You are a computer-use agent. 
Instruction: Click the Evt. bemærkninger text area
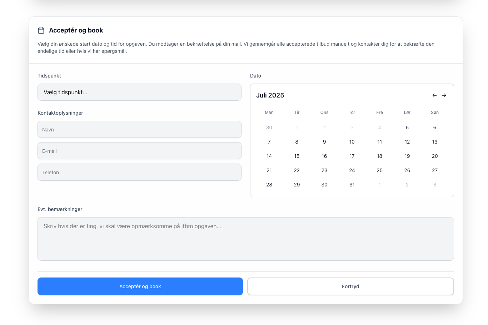245,239
